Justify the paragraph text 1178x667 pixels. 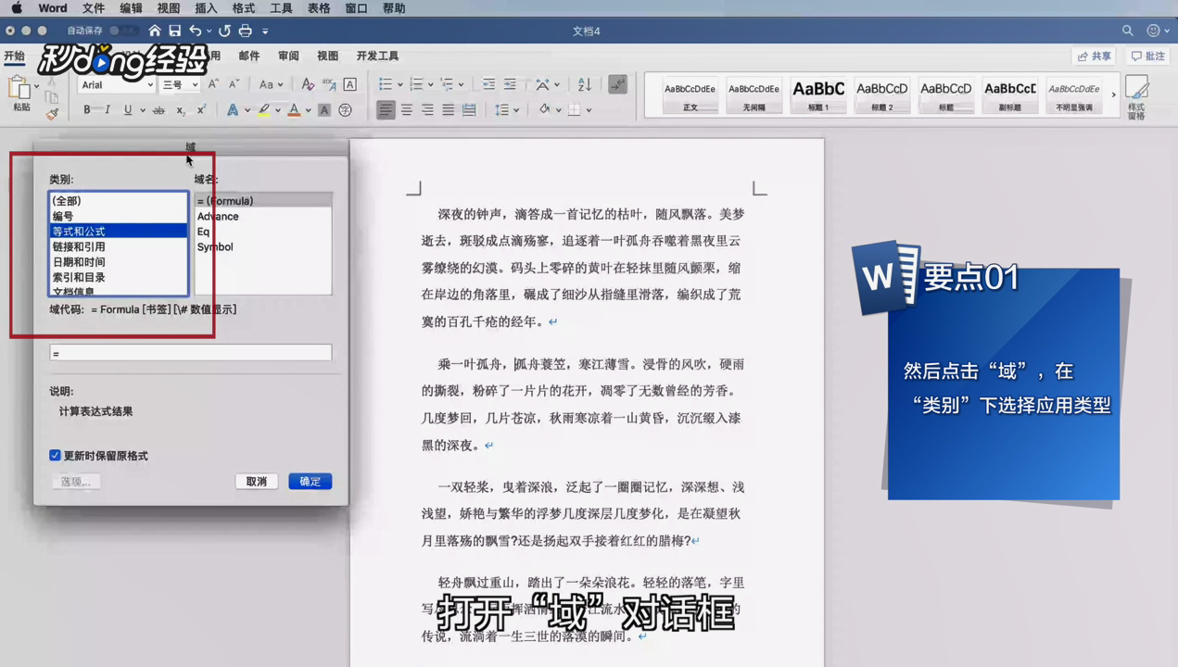[449, 110]
